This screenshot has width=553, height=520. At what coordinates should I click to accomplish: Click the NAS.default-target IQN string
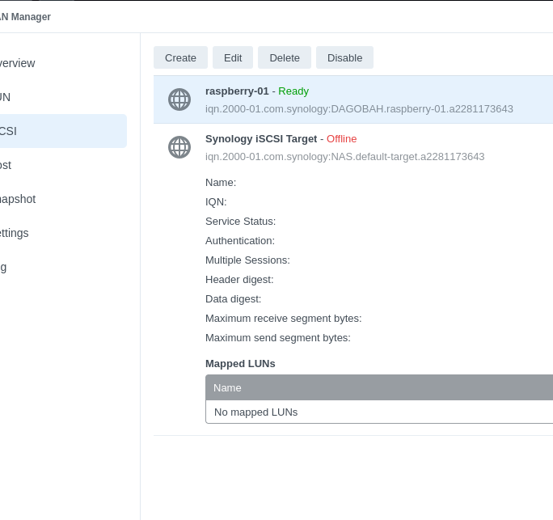coord(345,157)
